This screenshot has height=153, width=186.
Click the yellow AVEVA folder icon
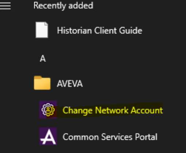tap(42, 83)
